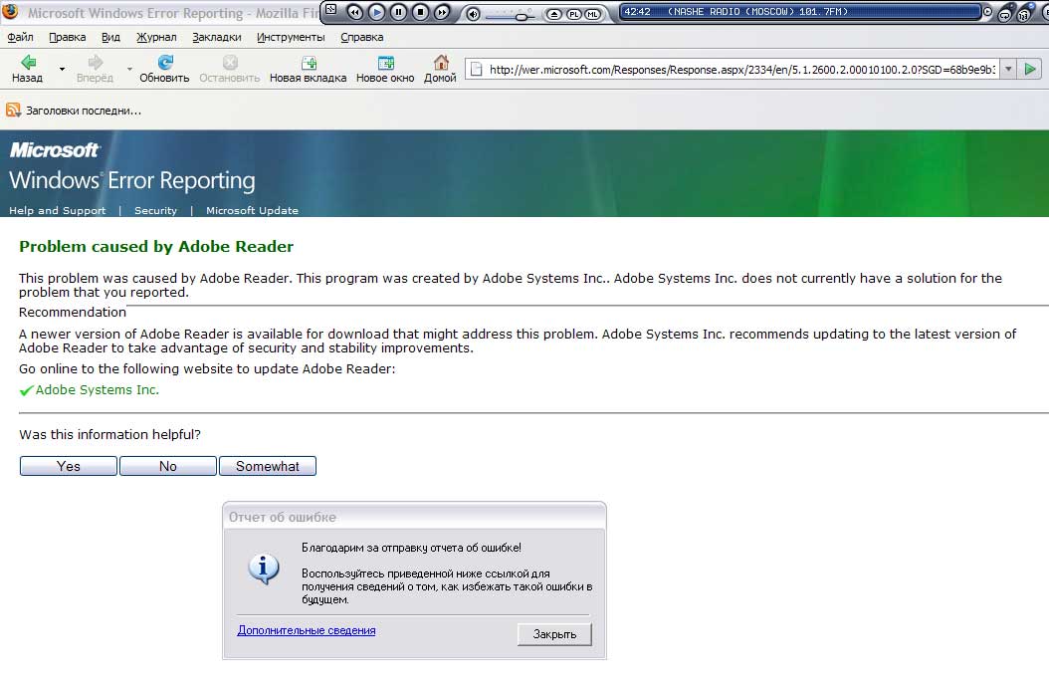
Task: Adjust the Winamp volume slider
Action: 510,15
